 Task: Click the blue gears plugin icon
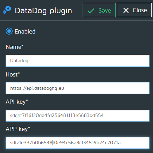(x=7, y=10)
